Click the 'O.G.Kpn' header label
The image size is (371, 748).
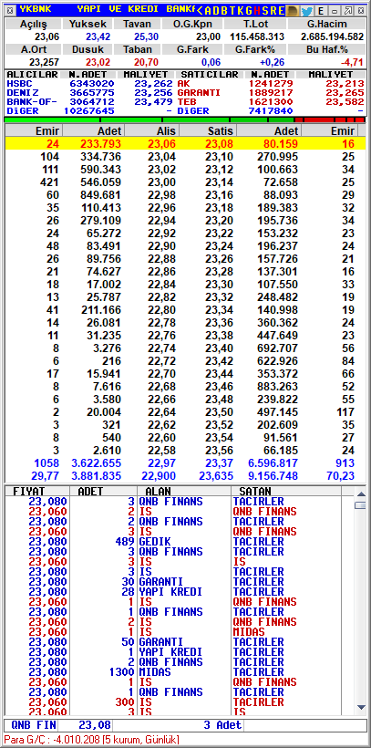pyautogui.click(x=191, y=24)
